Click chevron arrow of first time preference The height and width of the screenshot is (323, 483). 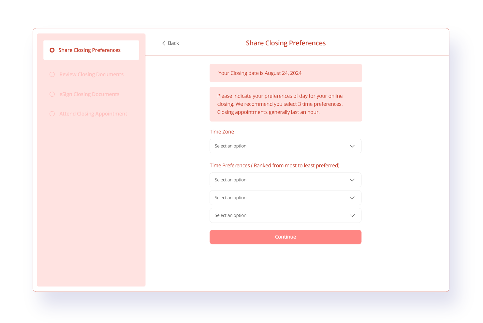click(x=352, y=180)
